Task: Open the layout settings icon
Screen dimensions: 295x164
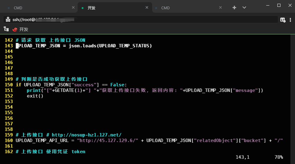Action: tap(283, 20)
